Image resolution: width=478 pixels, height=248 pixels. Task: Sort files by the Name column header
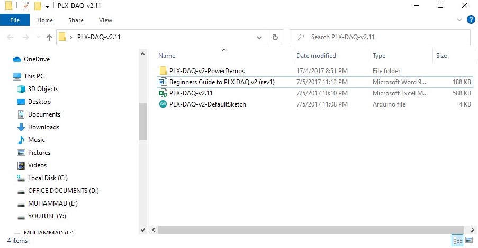167,56
